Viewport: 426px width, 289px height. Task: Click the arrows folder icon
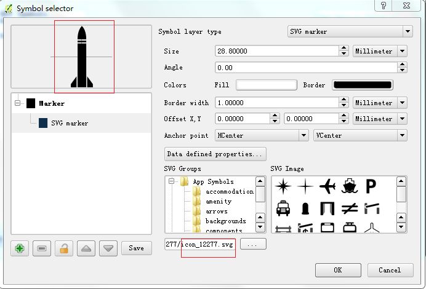[196, 211]
